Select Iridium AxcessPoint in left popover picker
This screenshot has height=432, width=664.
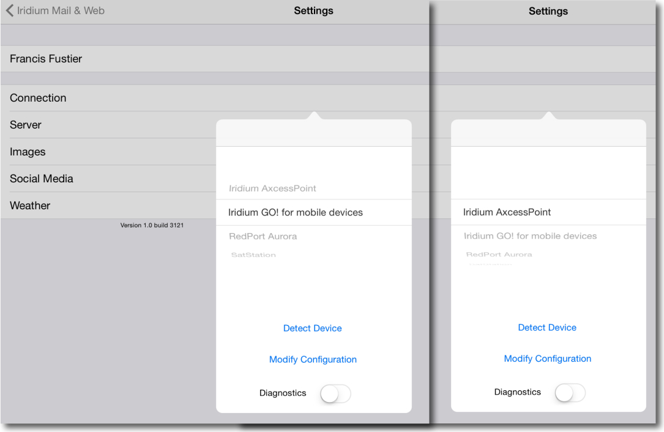tap(272, 188)
